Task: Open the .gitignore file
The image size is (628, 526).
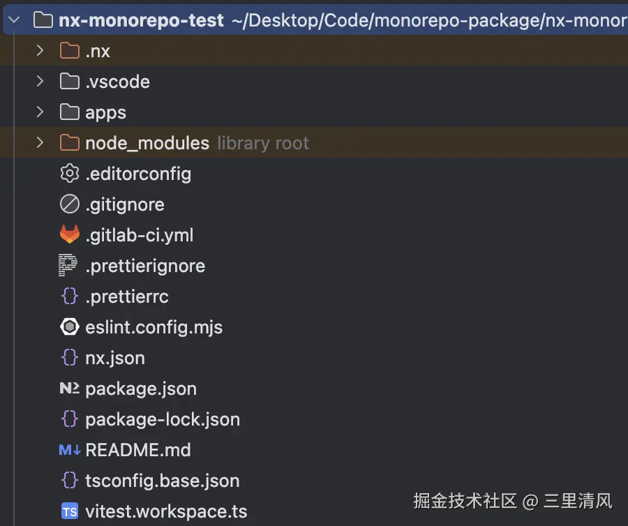Action: [x=125, y=205]
